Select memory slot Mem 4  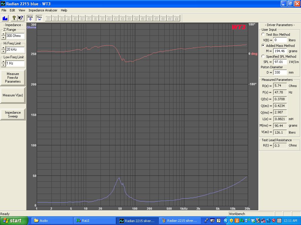(68, 18)
